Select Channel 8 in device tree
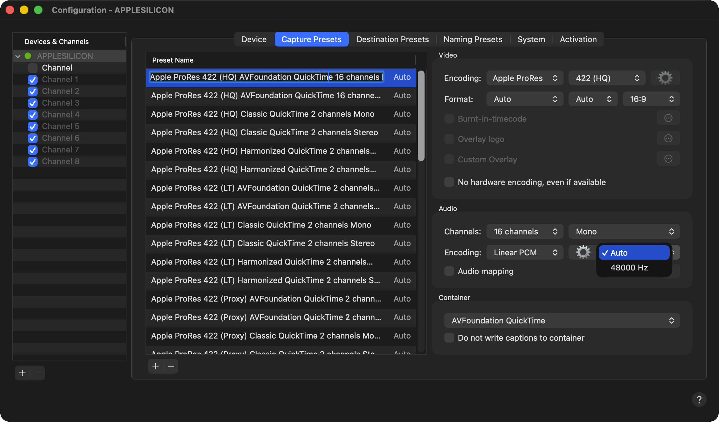Image resolution: width=719 pixels, height=422 pixels. coord(69,161)
